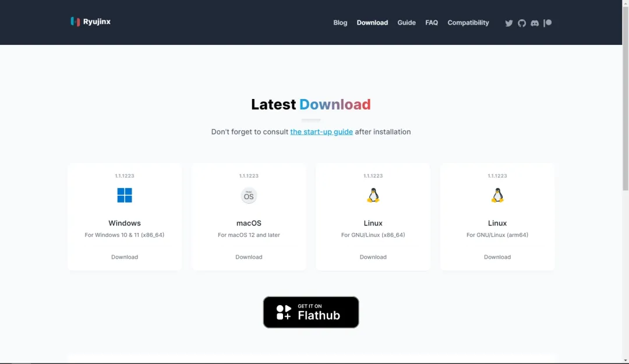Click the penguin icon for Linux arm64
The width and height of the screenshot is (629, 364).
(x=497, y=196)
